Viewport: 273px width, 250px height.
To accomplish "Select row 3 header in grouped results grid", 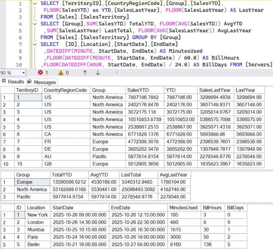I will pos(8,197).
